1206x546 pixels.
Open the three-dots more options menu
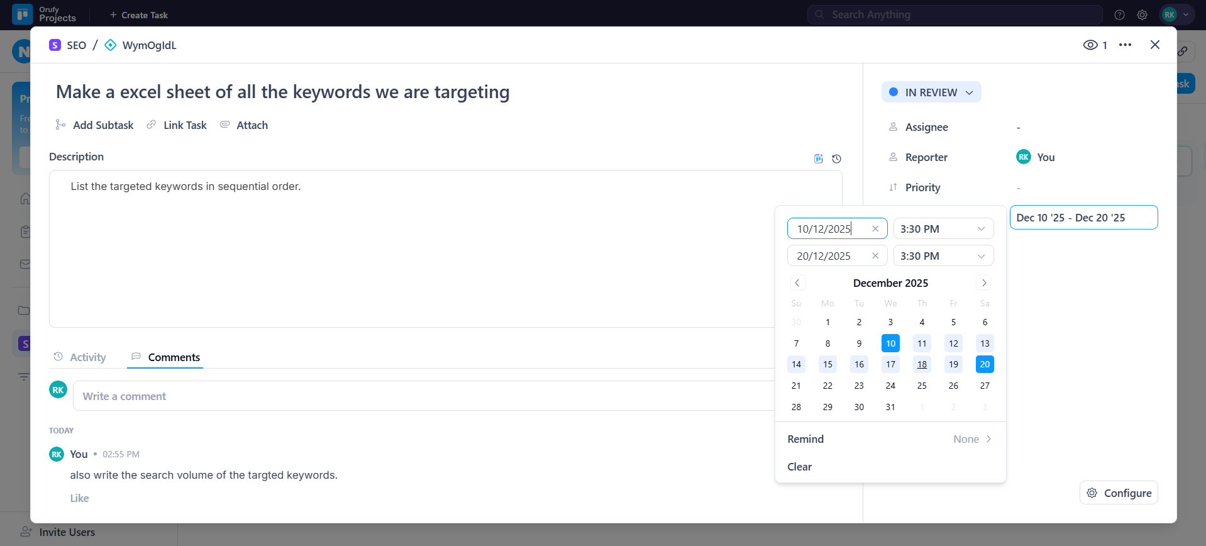coord(1125,45)
